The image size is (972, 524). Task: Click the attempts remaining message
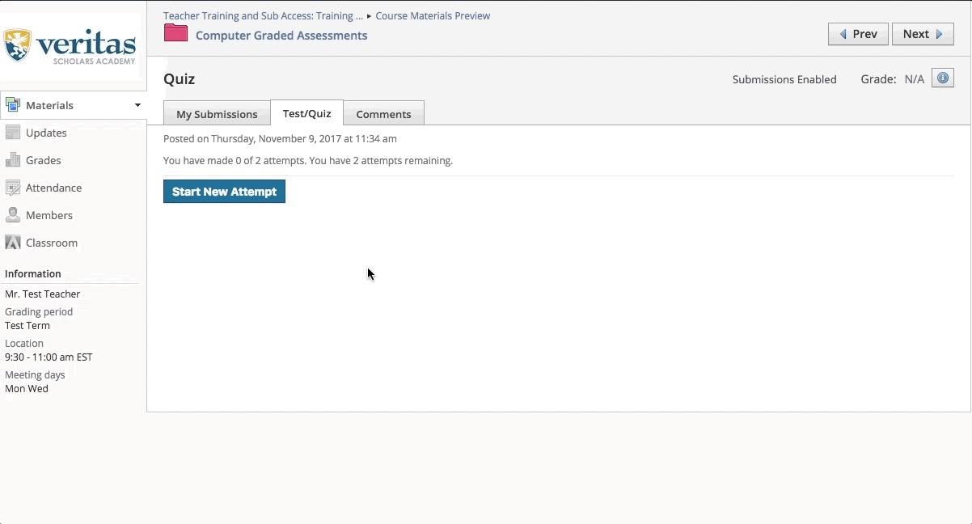[x=308, y=160]
